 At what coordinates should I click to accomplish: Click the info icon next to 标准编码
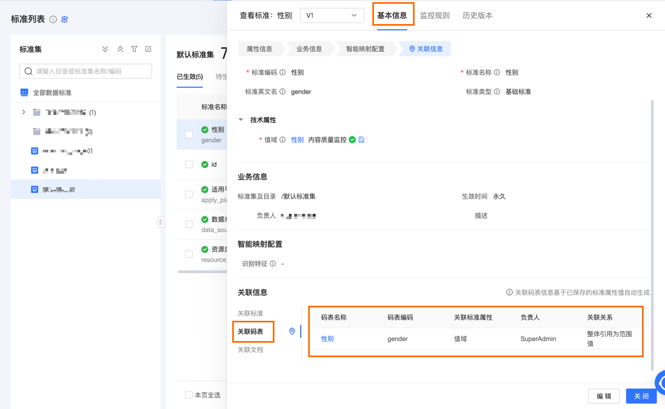[x=282, y=73]
